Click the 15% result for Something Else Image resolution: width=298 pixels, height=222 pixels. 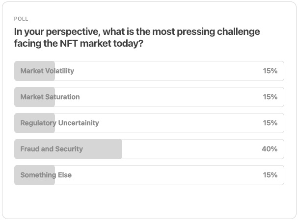coord(270,175)
